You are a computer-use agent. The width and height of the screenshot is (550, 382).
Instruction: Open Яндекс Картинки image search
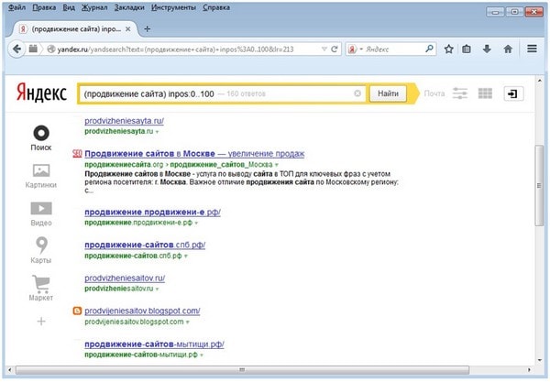(x=40, y=175)
